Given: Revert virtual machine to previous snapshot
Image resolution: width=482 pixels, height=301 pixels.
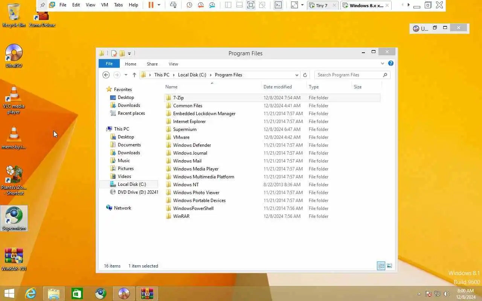Looking at the screenshot, I should [x=201, y=5].
